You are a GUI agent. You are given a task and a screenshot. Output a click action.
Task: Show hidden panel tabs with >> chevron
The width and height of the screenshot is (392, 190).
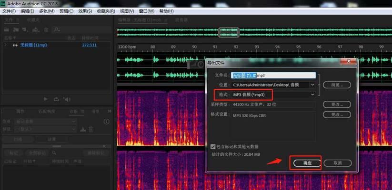click(x=109, y=111)
